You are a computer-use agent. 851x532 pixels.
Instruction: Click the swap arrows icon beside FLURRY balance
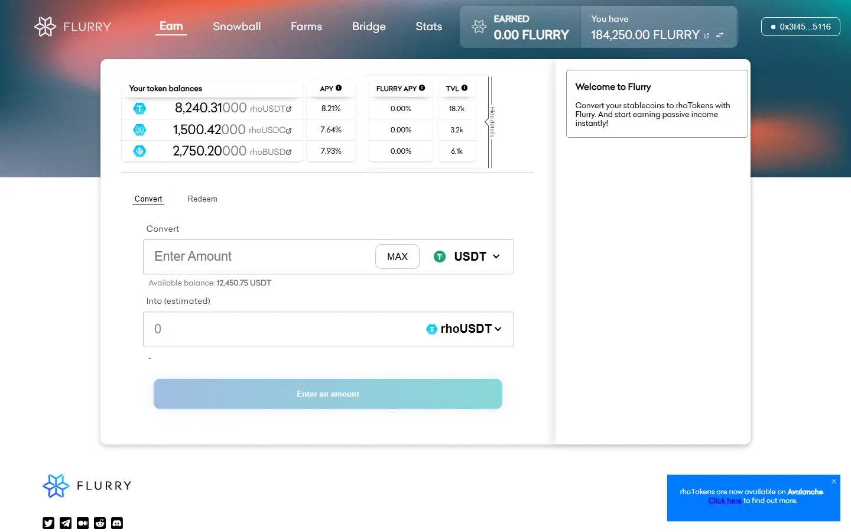click(x=720, y=35)
